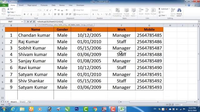Open Internet Explorer from taskbar

tap(13, 109)
